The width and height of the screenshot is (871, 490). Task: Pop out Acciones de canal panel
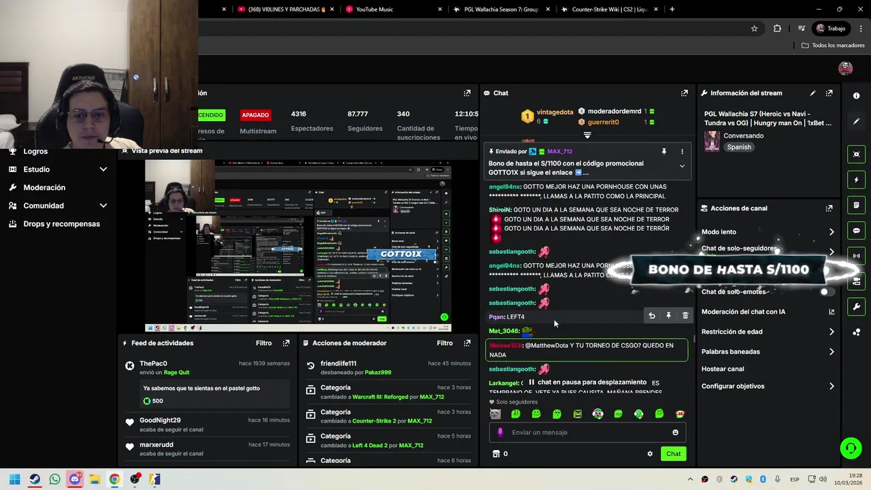tap(829, 208)
